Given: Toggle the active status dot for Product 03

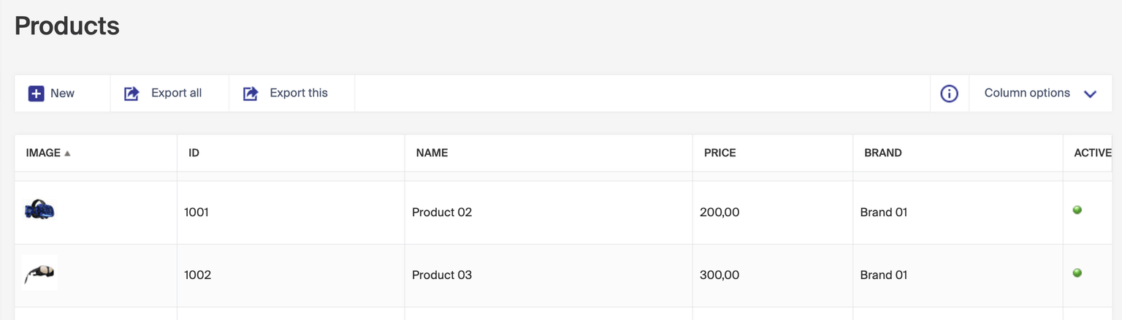Looking at the screenshot, I should [1077, 273].
